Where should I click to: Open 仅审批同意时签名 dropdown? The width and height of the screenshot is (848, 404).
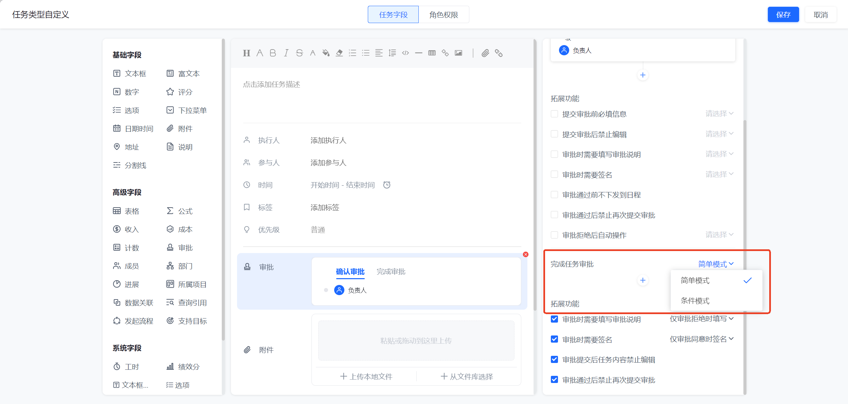[702, 339]
